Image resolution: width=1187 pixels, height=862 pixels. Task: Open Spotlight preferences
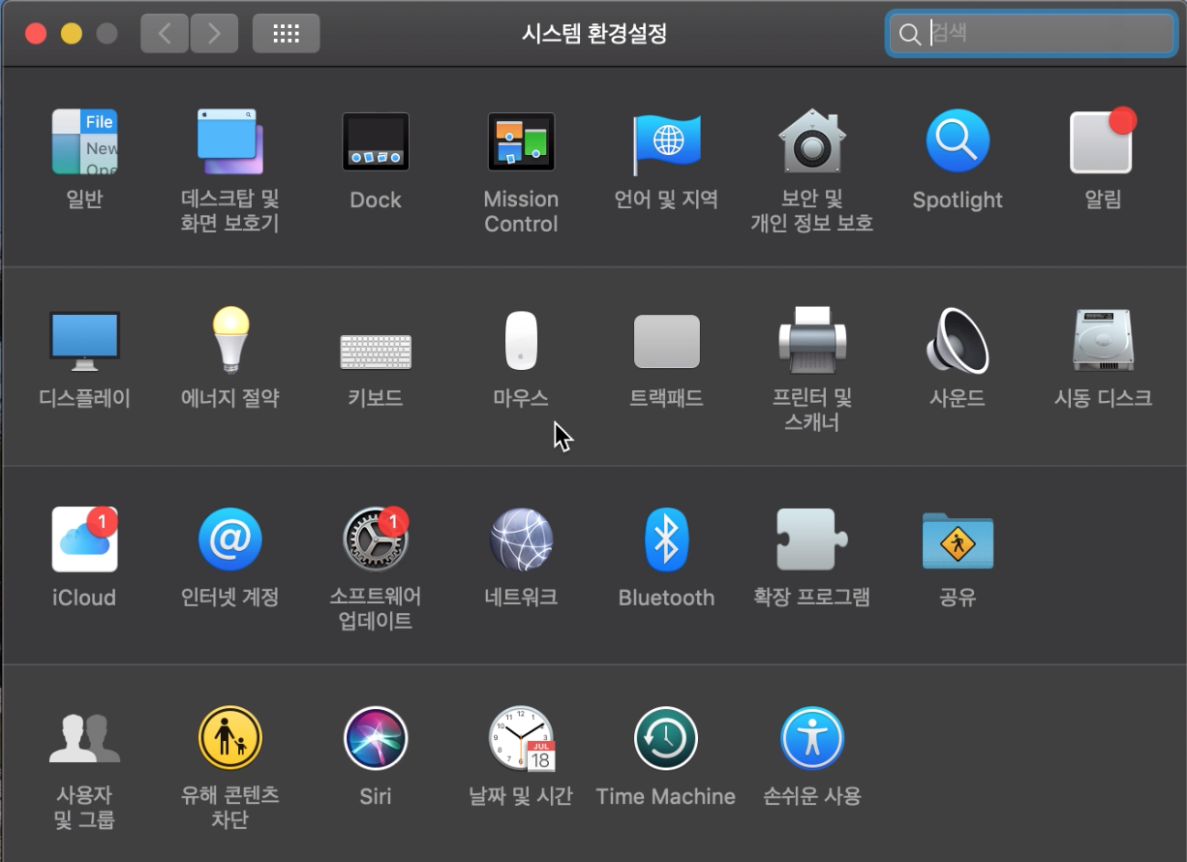(x=958, y=141)
